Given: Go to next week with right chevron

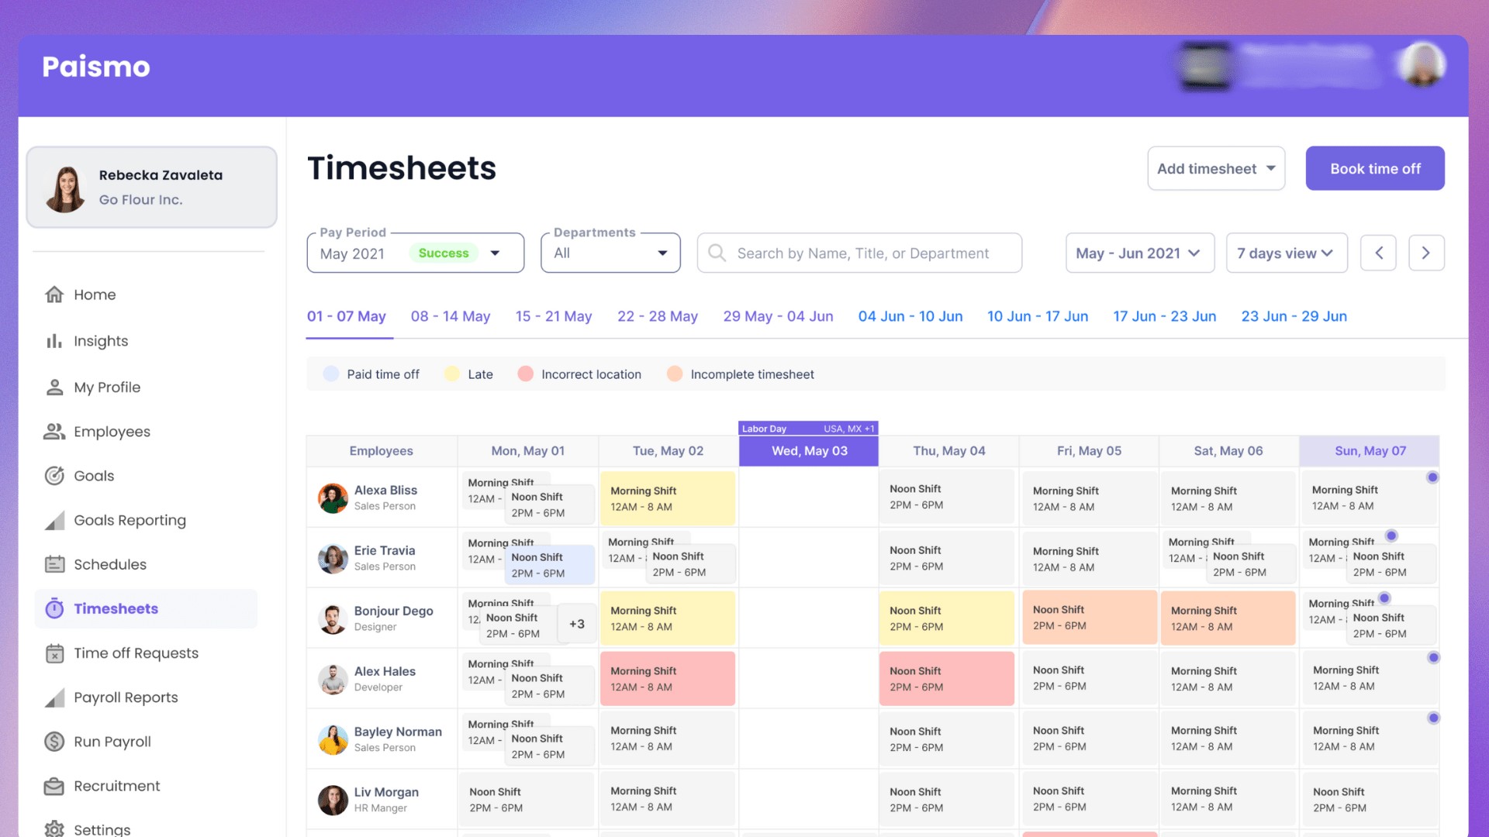Looking at the screenshot, I should pos(1425,253).
